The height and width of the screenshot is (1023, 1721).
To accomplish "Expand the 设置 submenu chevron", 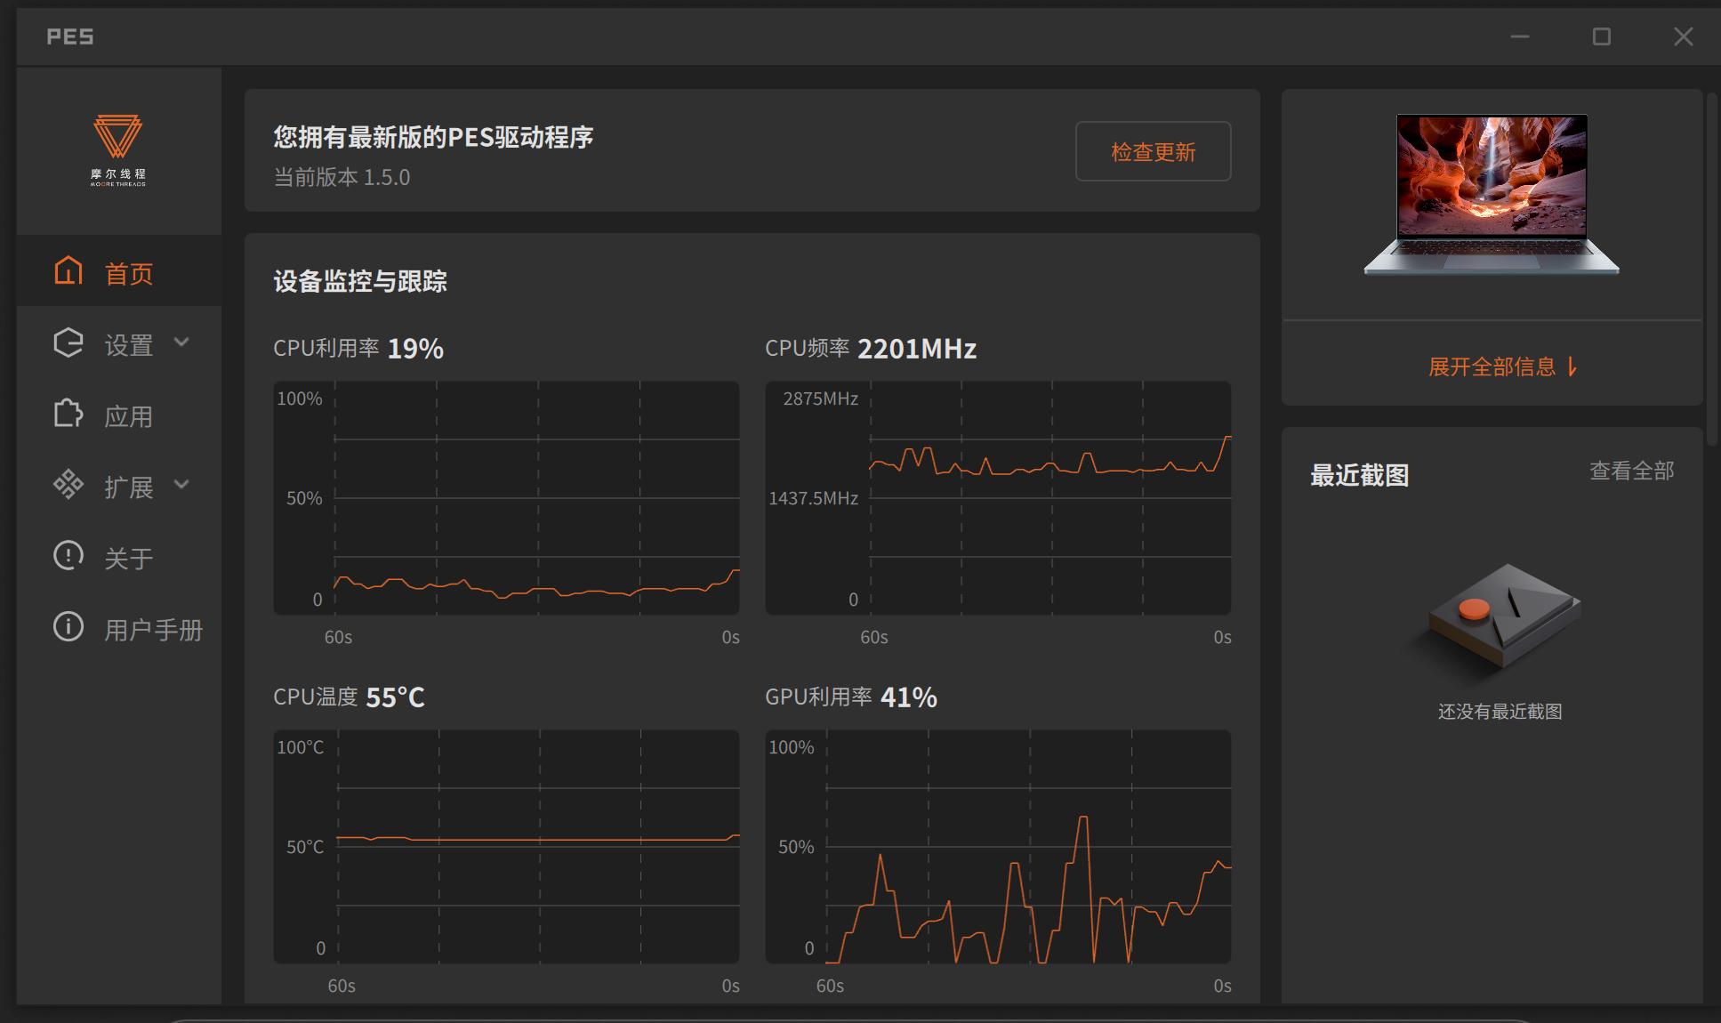I will (x=181, y=342).
